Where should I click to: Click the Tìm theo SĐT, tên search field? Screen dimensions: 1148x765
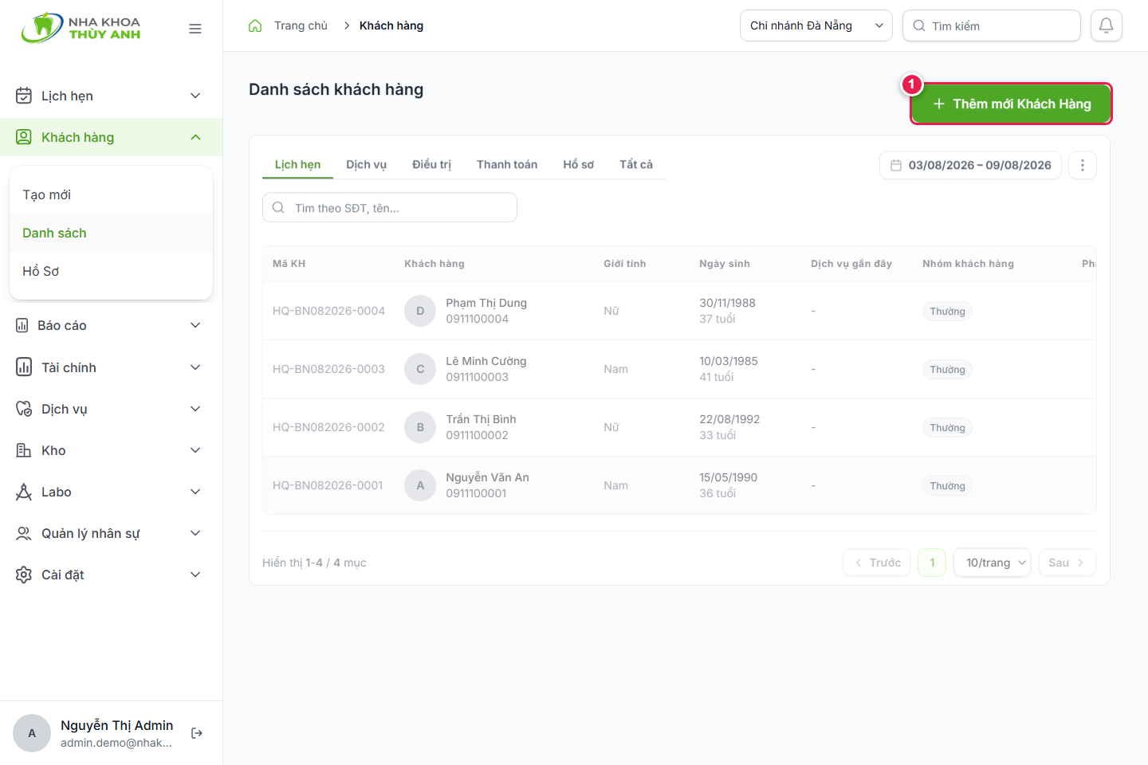point(390,207)
